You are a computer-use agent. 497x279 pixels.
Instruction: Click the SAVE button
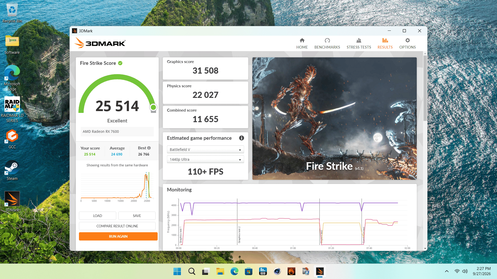137,216
